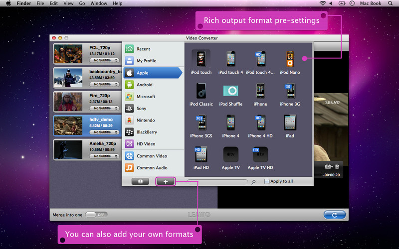Open the Edit menu
The height and width of the screenshot is (249, 399).
pos(54,3)
